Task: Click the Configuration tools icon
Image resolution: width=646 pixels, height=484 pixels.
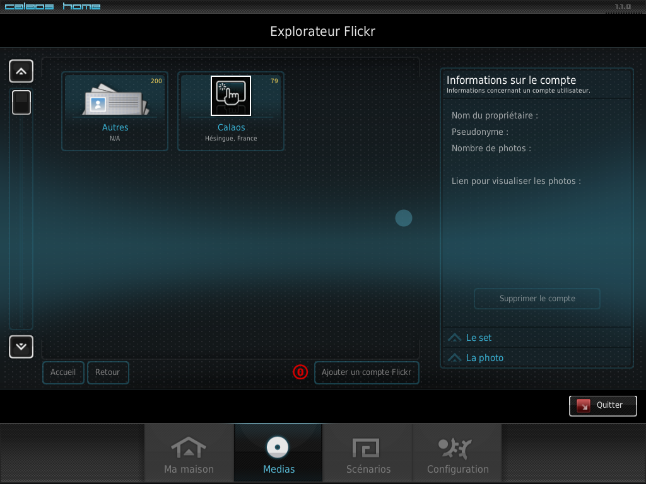Action: [455, 448]
